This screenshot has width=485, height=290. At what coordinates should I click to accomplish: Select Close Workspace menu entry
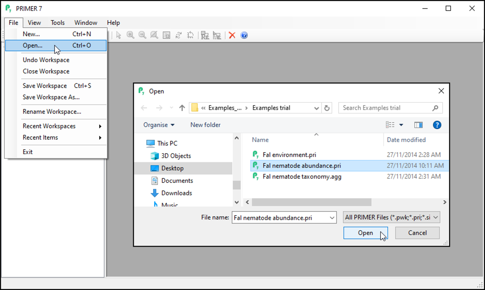coord(56,71)
